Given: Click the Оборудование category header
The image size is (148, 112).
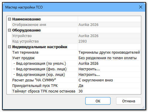Looking at the screenshot, I should coord(26,30).
